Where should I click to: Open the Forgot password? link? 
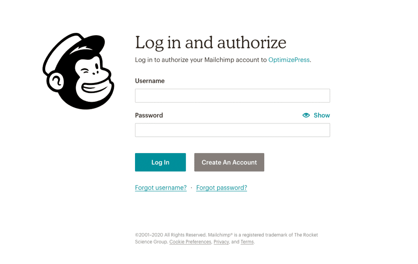222,188
